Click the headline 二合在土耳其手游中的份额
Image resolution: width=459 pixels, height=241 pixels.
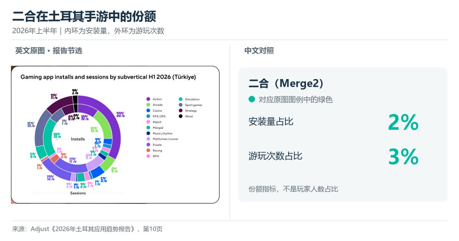pos(84,16)
